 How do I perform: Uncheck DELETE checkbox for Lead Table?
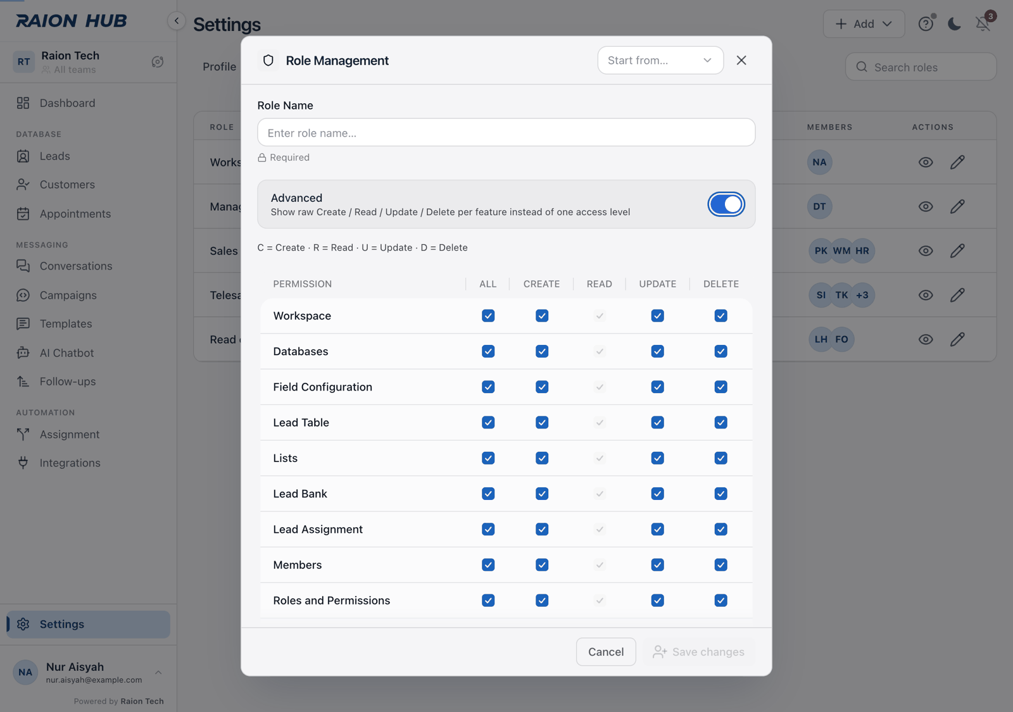coord(720,422)
